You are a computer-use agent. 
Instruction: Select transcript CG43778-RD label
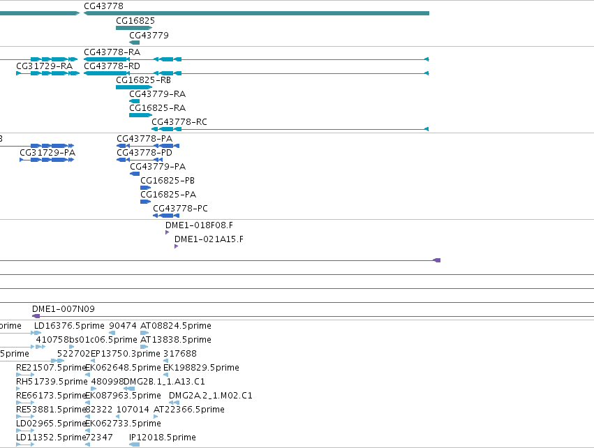pyautogui.click(x=112, y=66)
